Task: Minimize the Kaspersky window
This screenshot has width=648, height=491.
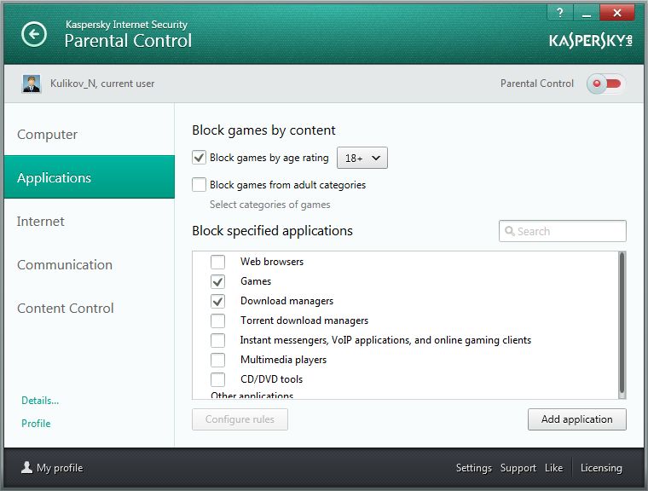Action: click(x=586, y=13)
